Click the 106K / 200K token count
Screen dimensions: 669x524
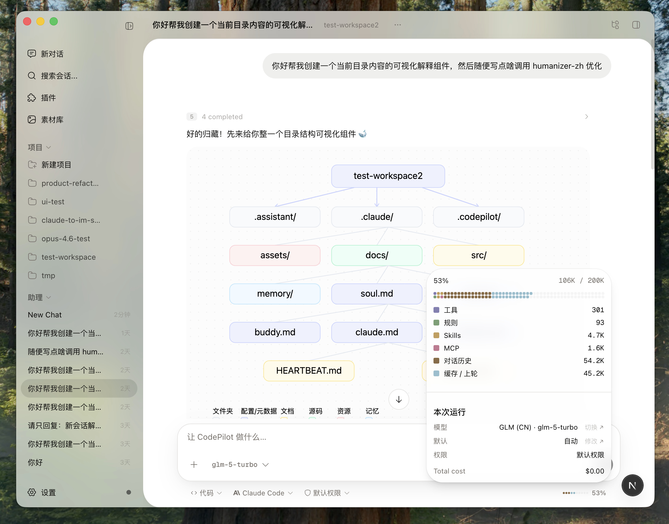(581, 280)
